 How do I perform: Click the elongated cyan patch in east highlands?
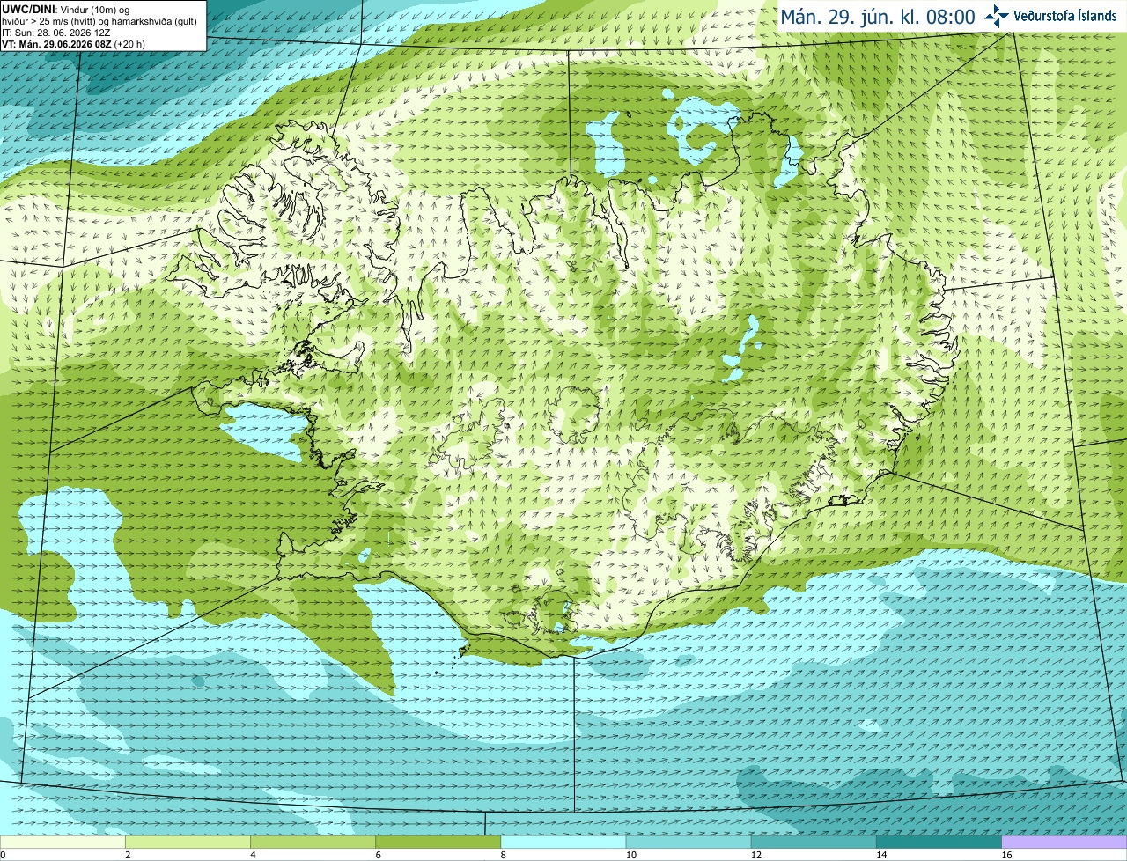tap(741, 349)
